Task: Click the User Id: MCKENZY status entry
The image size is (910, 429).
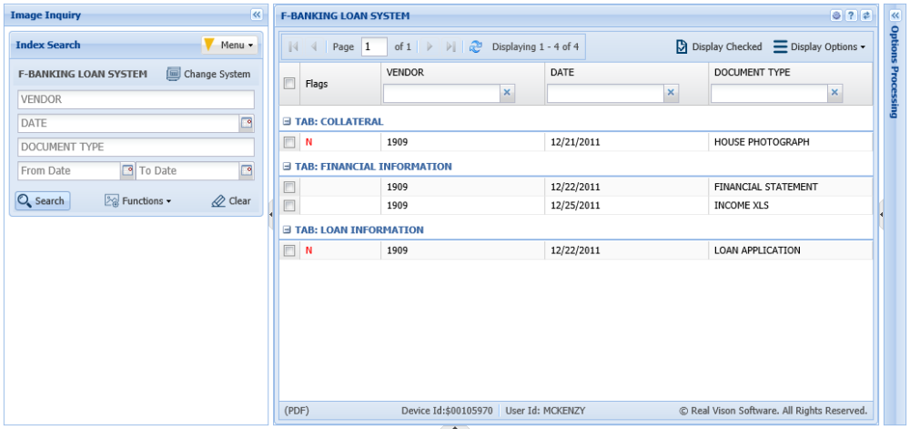Action: pyautogui.click(x=545, y=411)
